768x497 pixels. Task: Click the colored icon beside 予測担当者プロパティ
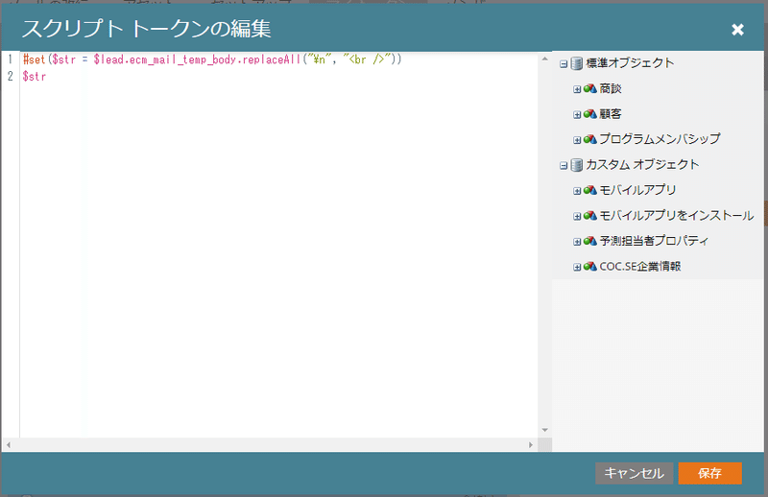click(589, 242)
